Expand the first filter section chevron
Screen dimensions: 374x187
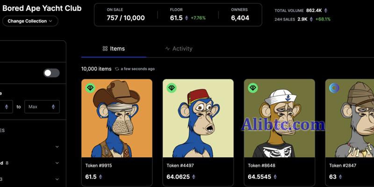[57, 147]
